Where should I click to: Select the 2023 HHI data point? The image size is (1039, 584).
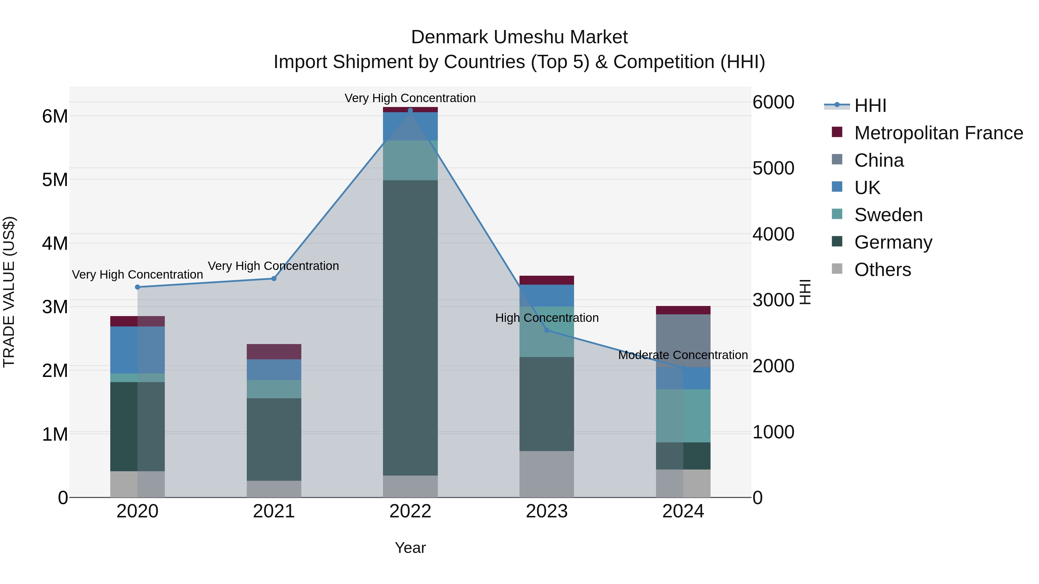pyautogui.click(x=547, y=330)
